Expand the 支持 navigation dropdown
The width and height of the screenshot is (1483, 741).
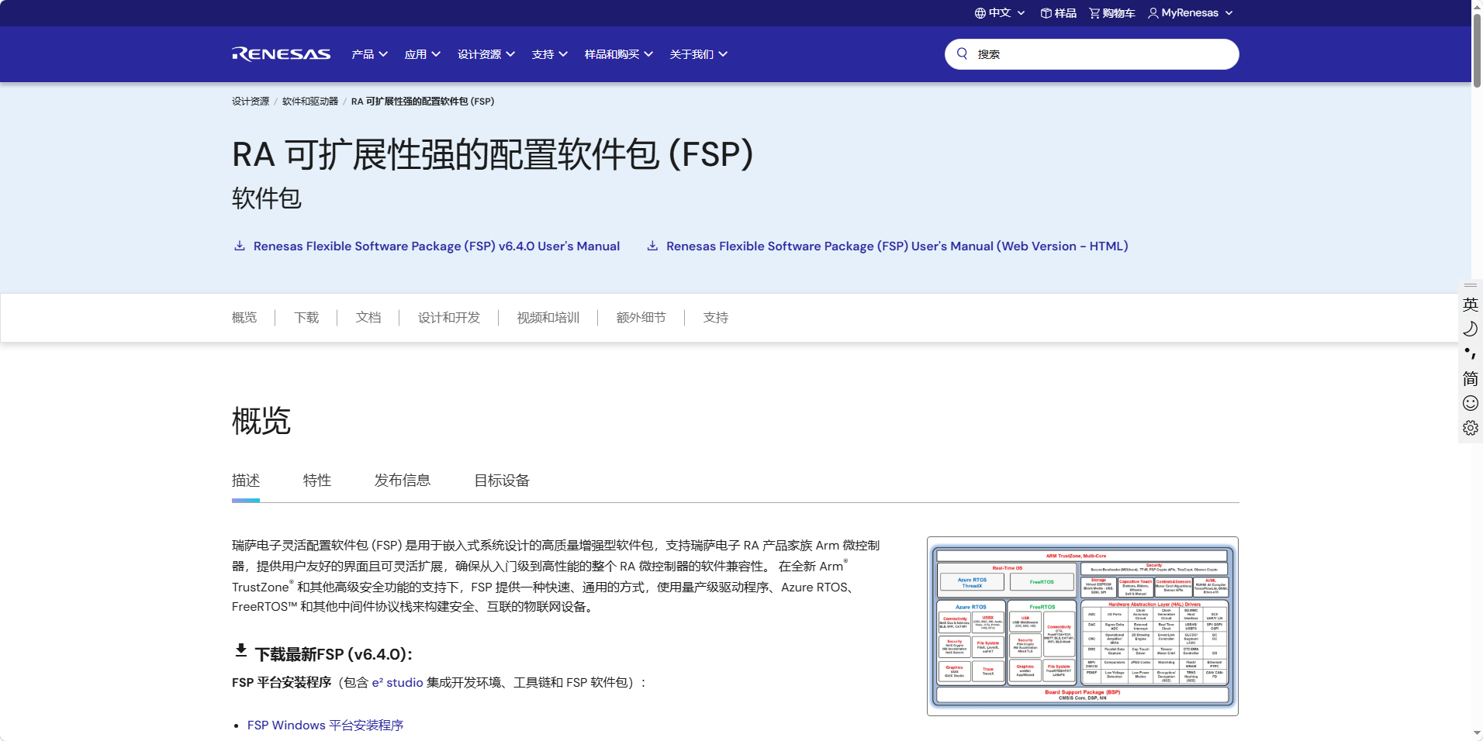click(x=550, y=54)
